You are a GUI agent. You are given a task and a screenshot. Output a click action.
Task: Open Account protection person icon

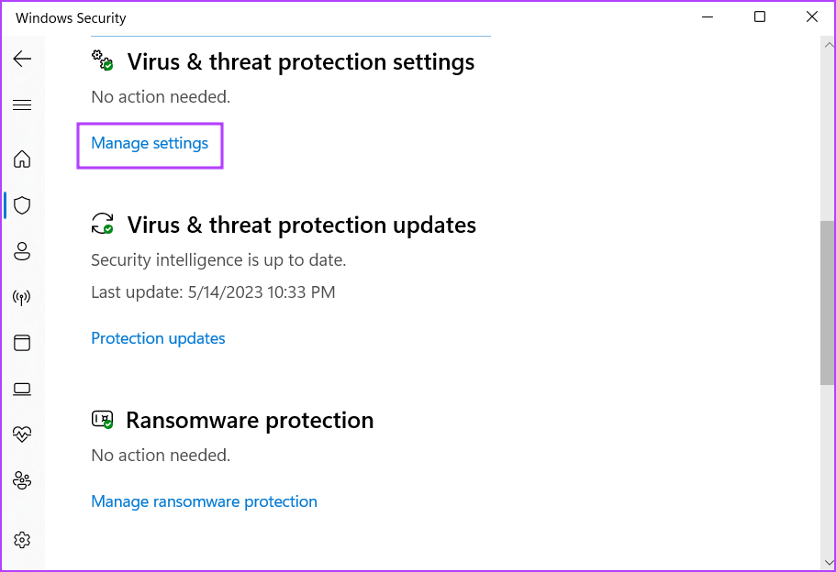pos(22,251)
